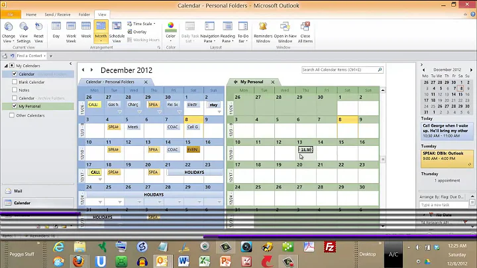The width and height of the screenshot is (477, 268).
Task: Click Open in New Window
Action: point(285,33)
